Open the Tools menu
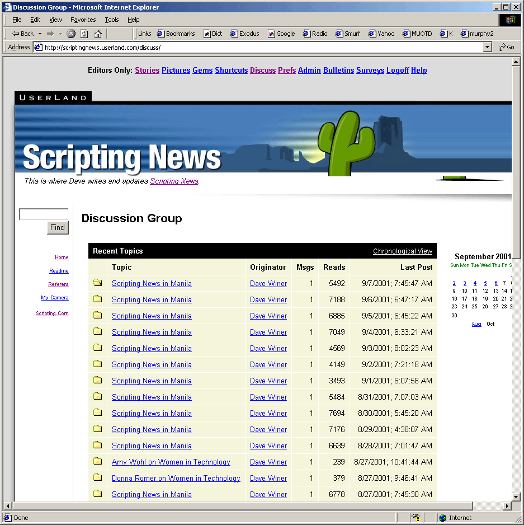Viewport: 524px width, 525px height. 112,20
